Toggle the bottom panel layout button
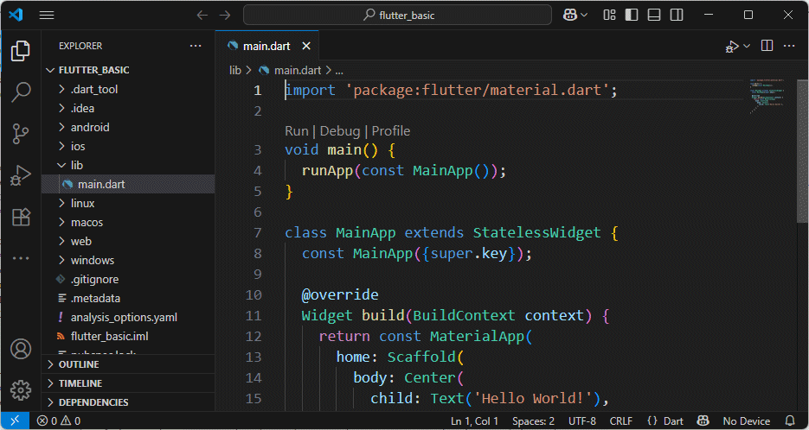The width and height of the screenshot is (809, 430). pos(654,15)
